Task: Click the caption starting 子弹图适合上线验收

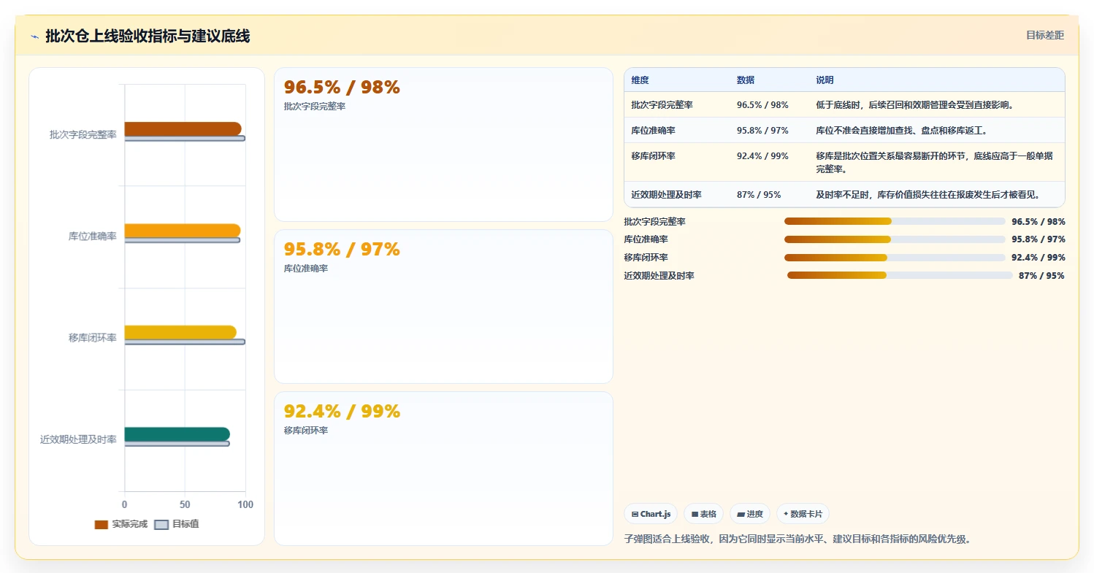Action: (797, 539)
